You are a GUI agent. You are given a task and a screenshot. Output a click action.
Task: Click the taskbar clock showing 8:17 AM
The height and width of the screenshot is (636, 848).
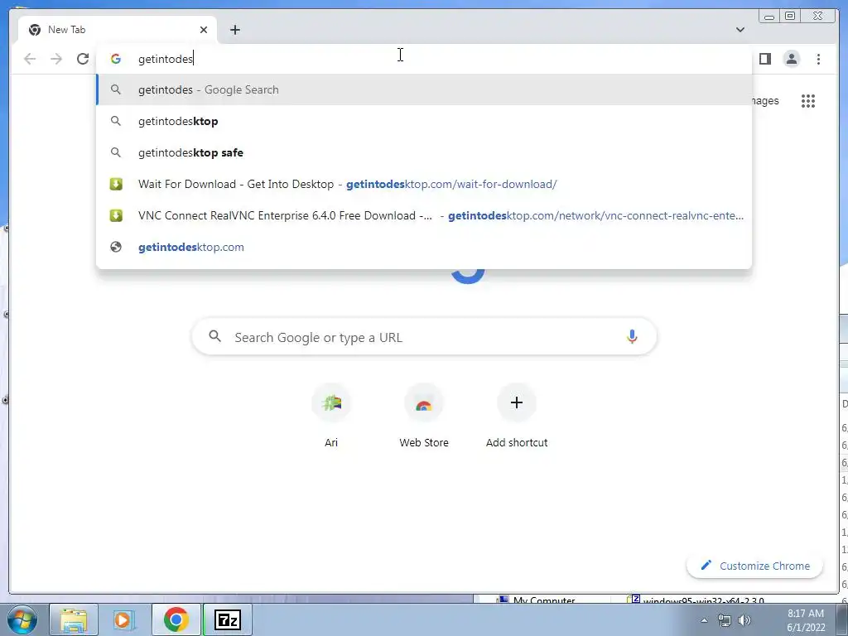[806, 620]
